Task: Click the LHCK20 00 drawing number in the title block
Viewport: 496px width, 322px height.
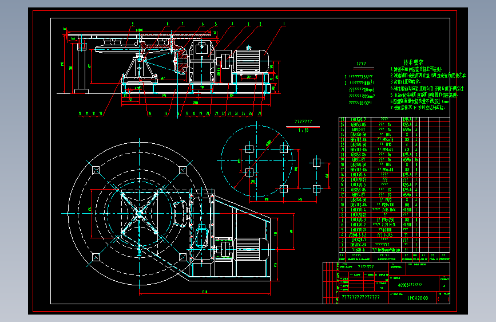Action: (x=418, y=299)
